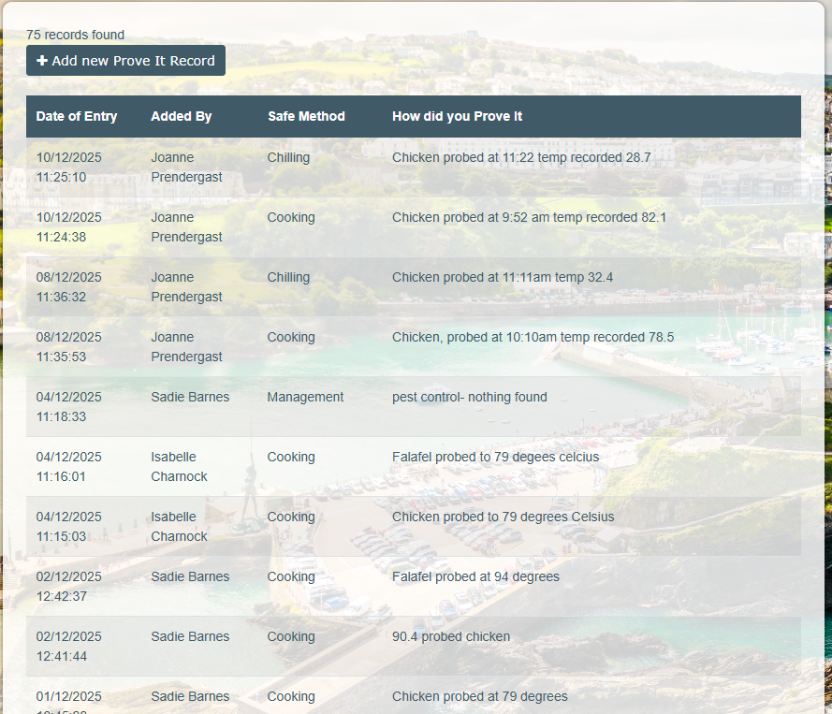Select the pest control- nothing found record
This screenshot has height=714, width=832.
pyautogui.click(x=469, y=398)
